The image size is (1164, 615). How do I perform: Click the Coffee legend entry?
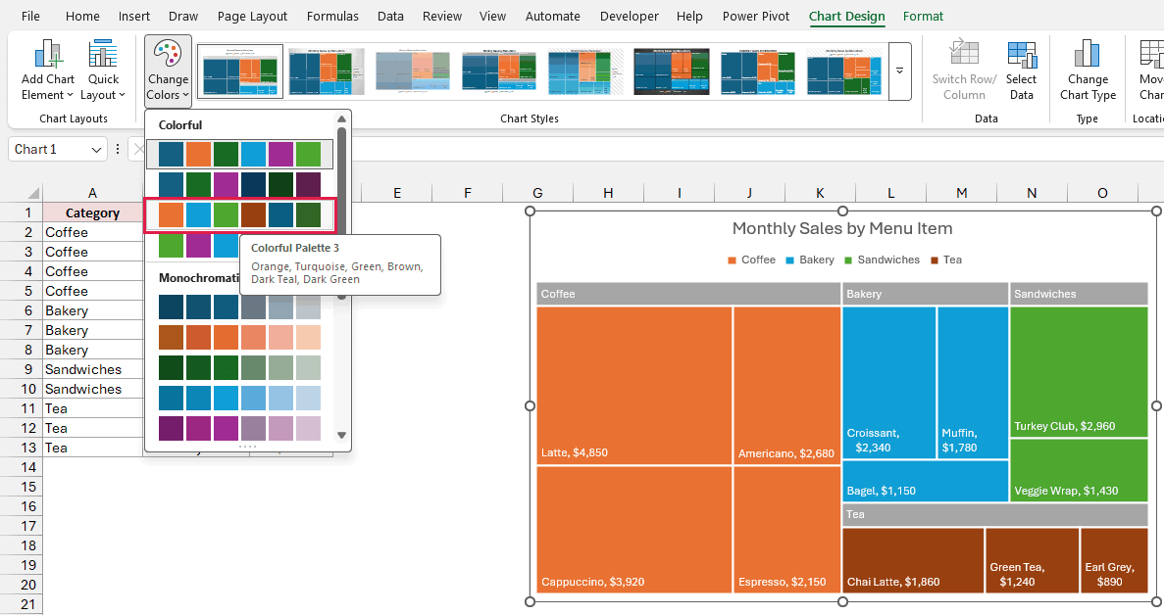pyautogui.click(x=752, y=260)
